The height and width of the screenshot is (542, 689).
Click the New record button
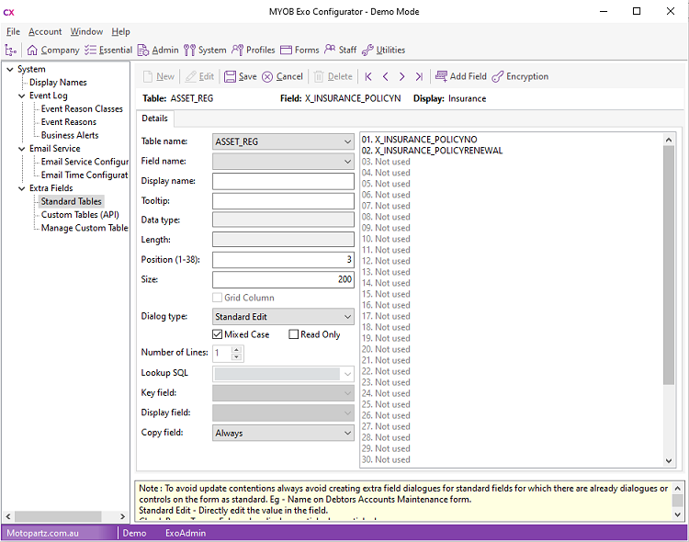point(159,76)
